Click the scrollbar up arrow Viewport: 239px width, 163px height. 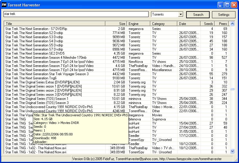click(232, 24)
